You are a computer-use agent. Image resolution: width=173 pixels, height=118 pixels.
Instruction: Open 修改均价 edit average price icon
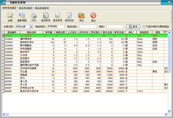tap(70, 15)
